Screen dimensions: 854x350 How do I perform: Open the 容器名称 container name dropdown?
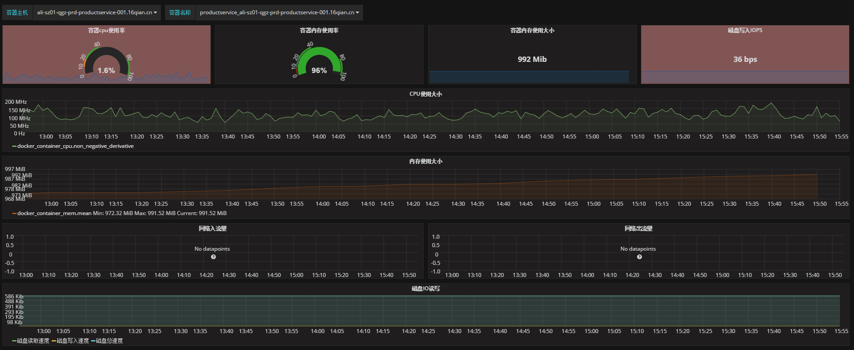pyautogui.click(x=279, y=12)
